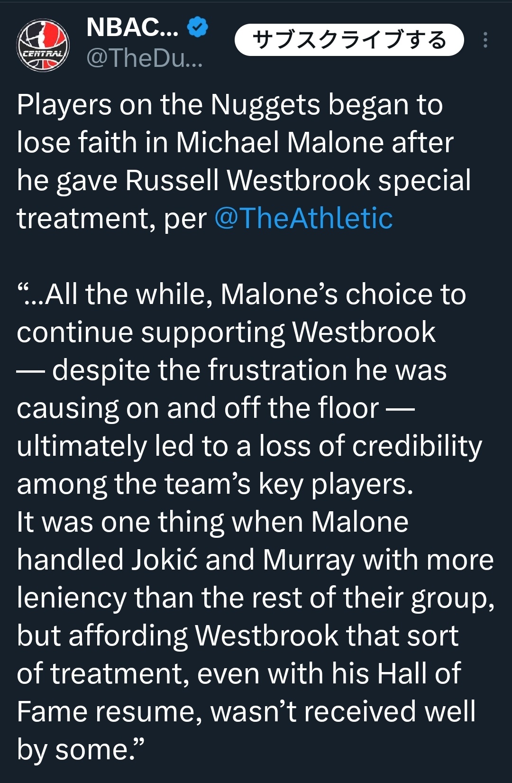The image size is (512, 783).
Task: Click the line "among the team's key players."
Action: 215,484
